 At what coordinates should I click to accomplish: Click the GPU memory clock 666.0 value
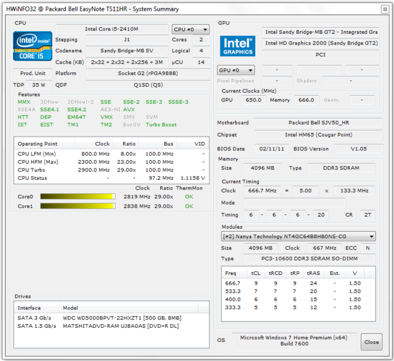pos(306,100)
